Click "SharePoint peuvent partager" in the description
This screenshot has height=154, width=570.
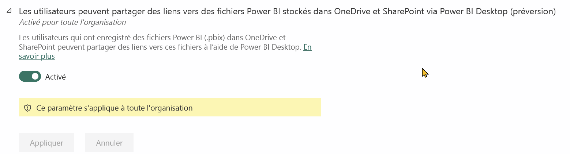(65, 47)
